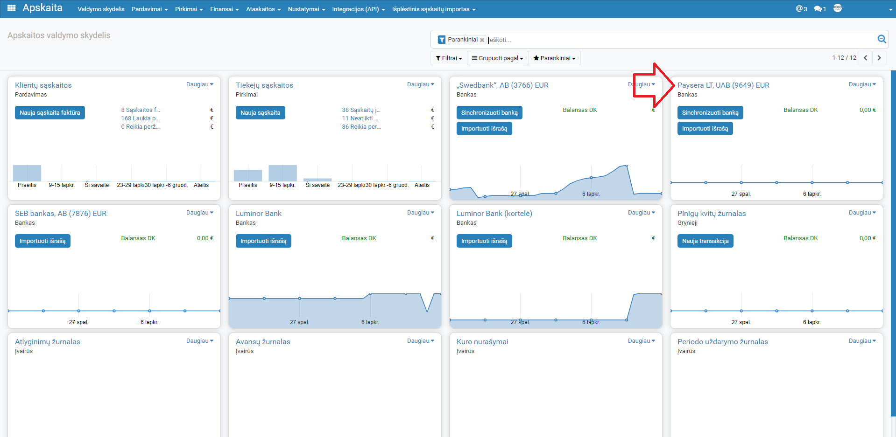Open the Finansai menu

(x=224, y=9)
